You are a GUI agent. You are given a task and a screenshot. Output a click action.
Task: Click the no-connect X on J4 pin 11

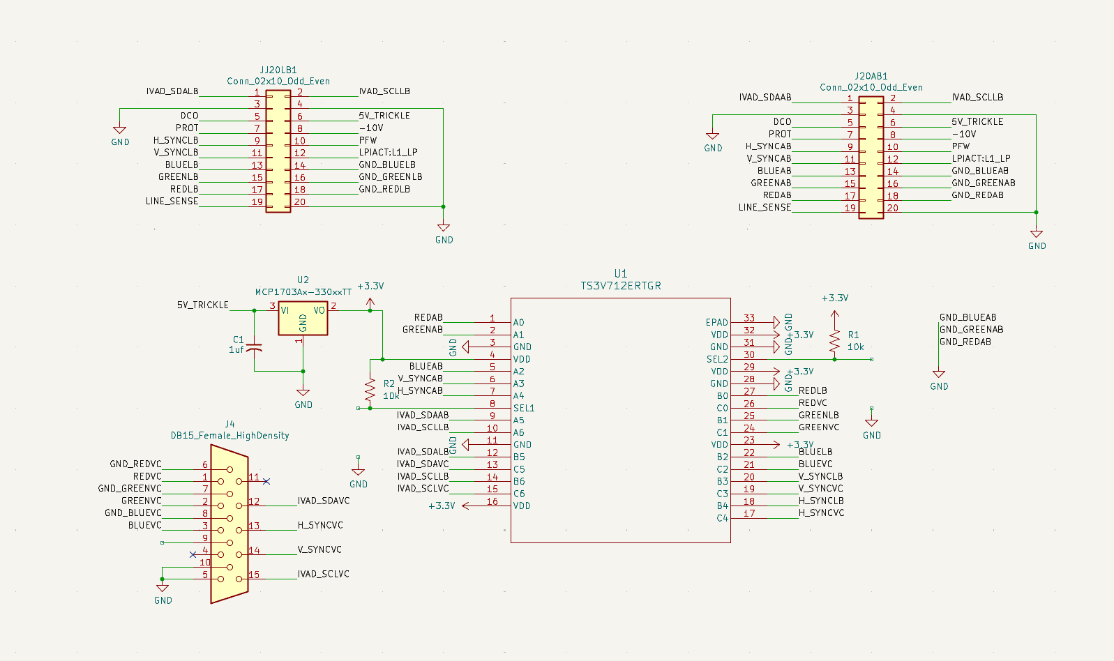[x=266, y=481]
